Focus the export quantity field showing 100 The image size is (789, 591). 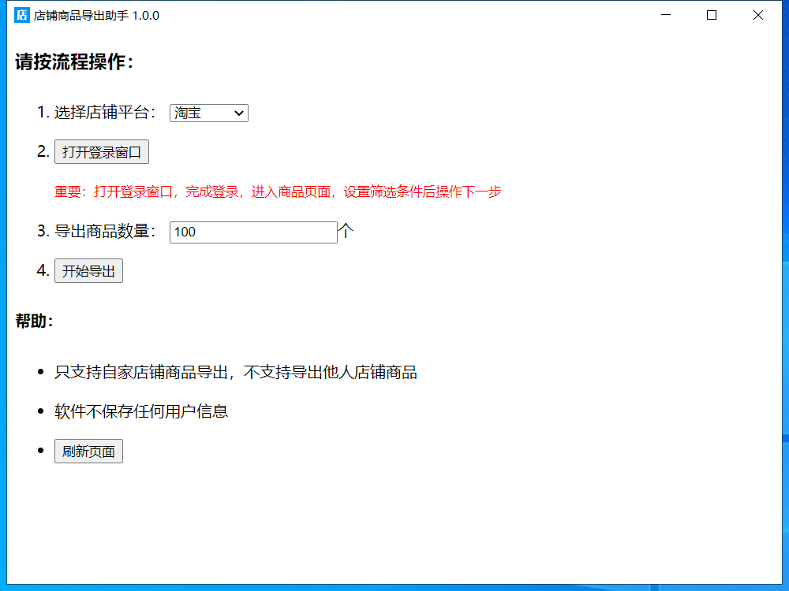[x=253, y=232]
